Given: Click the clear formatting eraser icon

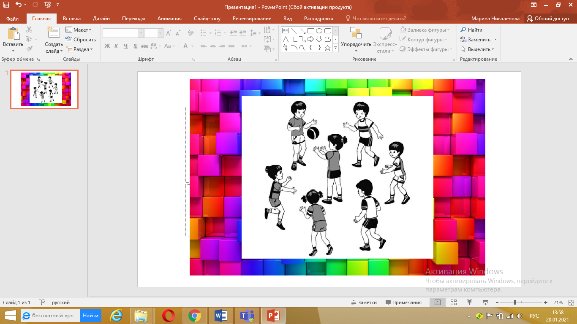Looking at the screenshot, I should click(x=191, y=33).
